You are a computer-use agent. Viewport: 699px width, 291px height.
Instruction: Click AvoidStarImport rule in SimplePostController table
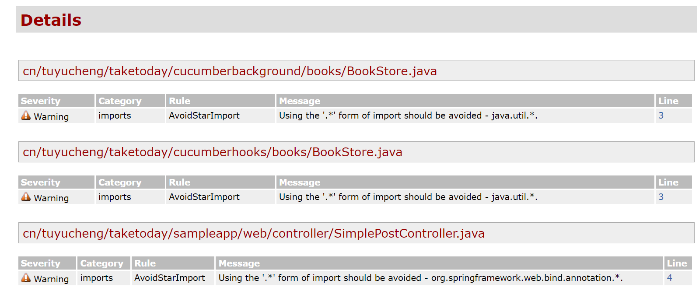[x=170, y=278]
